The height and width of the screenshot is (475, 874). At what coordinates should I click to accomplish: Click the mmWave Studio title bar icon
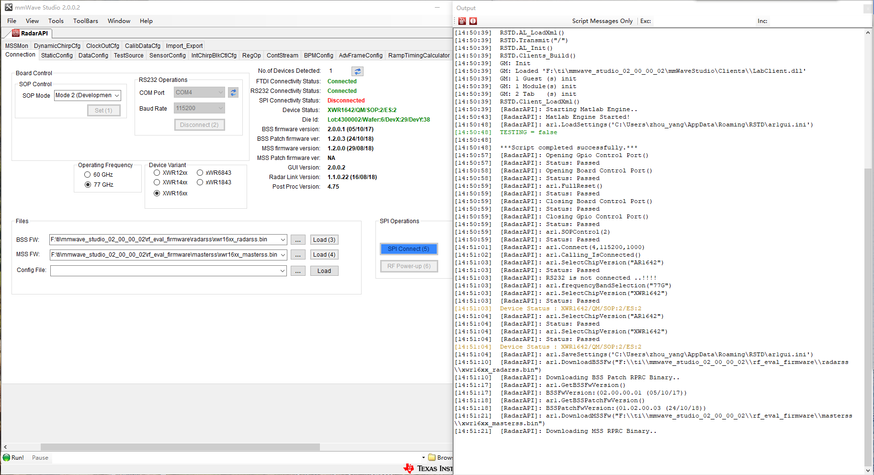coord(9,7)
